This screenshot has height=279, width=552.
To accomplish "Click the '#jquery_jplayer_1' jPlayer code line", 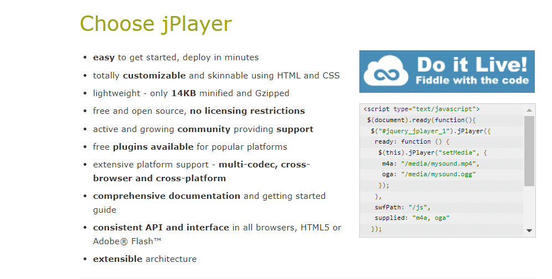I will pos(431,131).
